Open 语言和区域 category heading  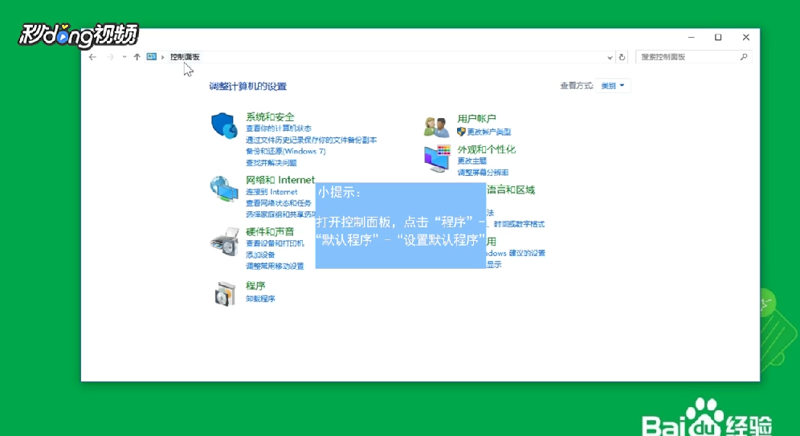point(511,190)
